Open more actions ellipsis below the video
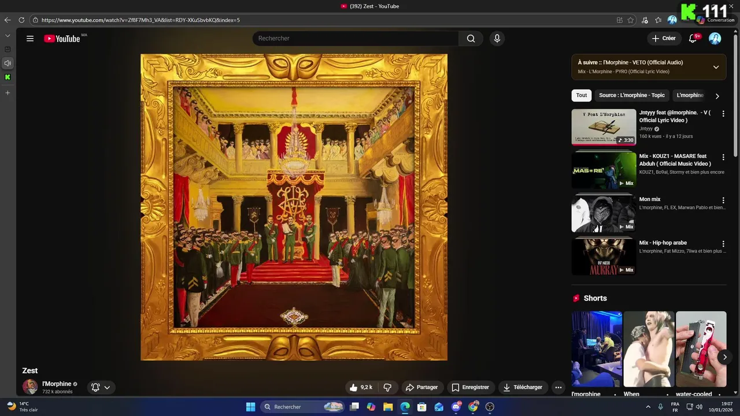Screen dimensions: 740x416 [558, 387]
